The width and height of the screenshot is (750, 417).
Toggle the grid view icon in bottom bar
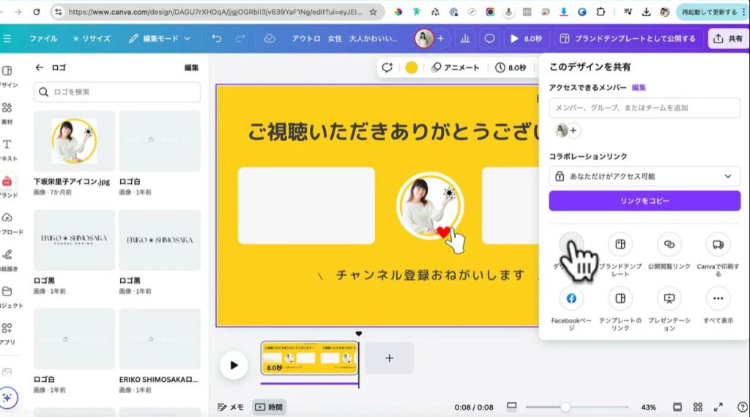coord(698,407)
